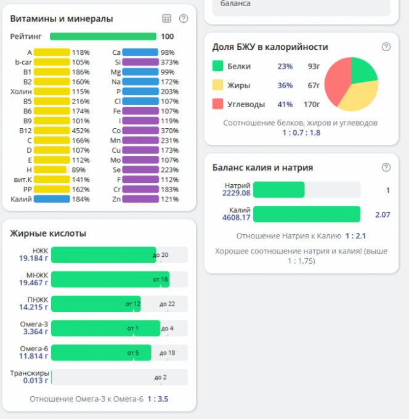Click help icon for Баланс калия и натрия
Image resolution: width=409 pixels, height=419 pixels.
coord(386,168)
